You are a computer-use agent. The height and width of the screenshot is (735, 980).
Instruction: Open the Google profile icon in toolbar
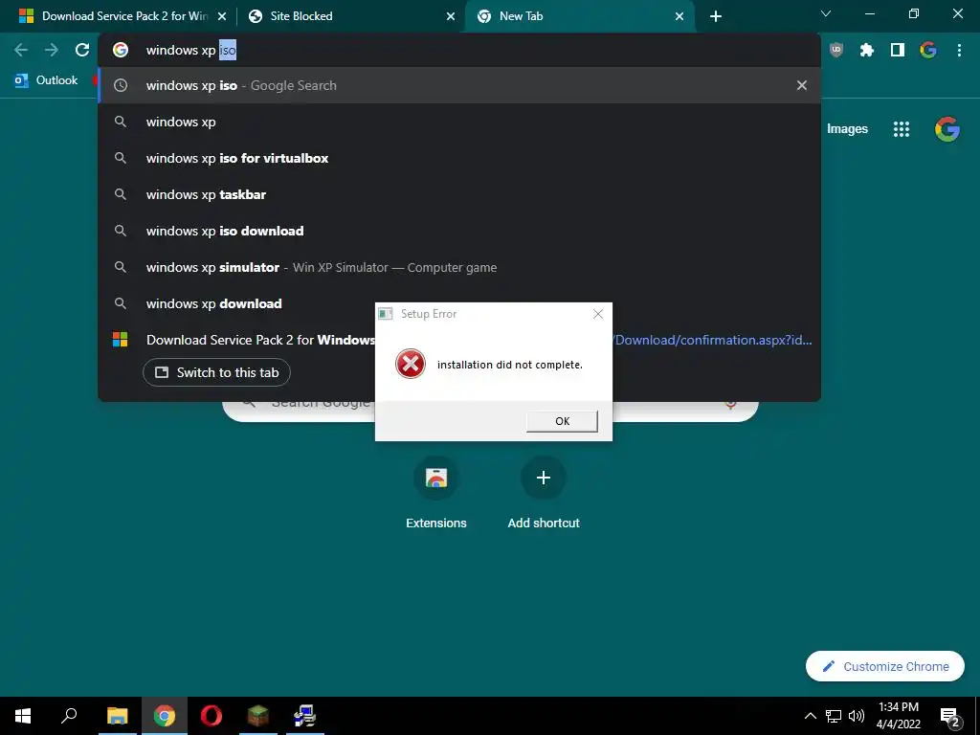click(x=928, y=50)
